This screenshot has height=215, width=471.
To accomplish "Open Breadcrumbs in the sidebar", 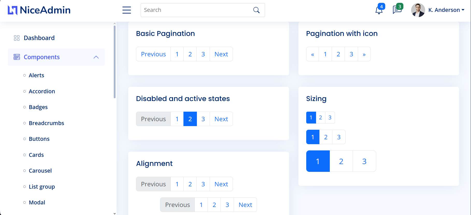I will pyautogui.click(x=46, y=123).
